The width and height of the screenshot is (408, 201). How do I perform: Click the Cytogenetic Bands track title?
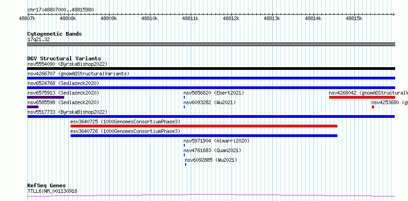click(55, 34)
